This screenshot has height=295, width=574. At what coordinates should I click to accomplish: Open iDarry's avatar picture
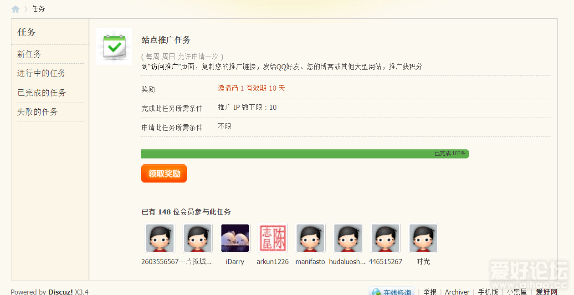click(235, 238)
